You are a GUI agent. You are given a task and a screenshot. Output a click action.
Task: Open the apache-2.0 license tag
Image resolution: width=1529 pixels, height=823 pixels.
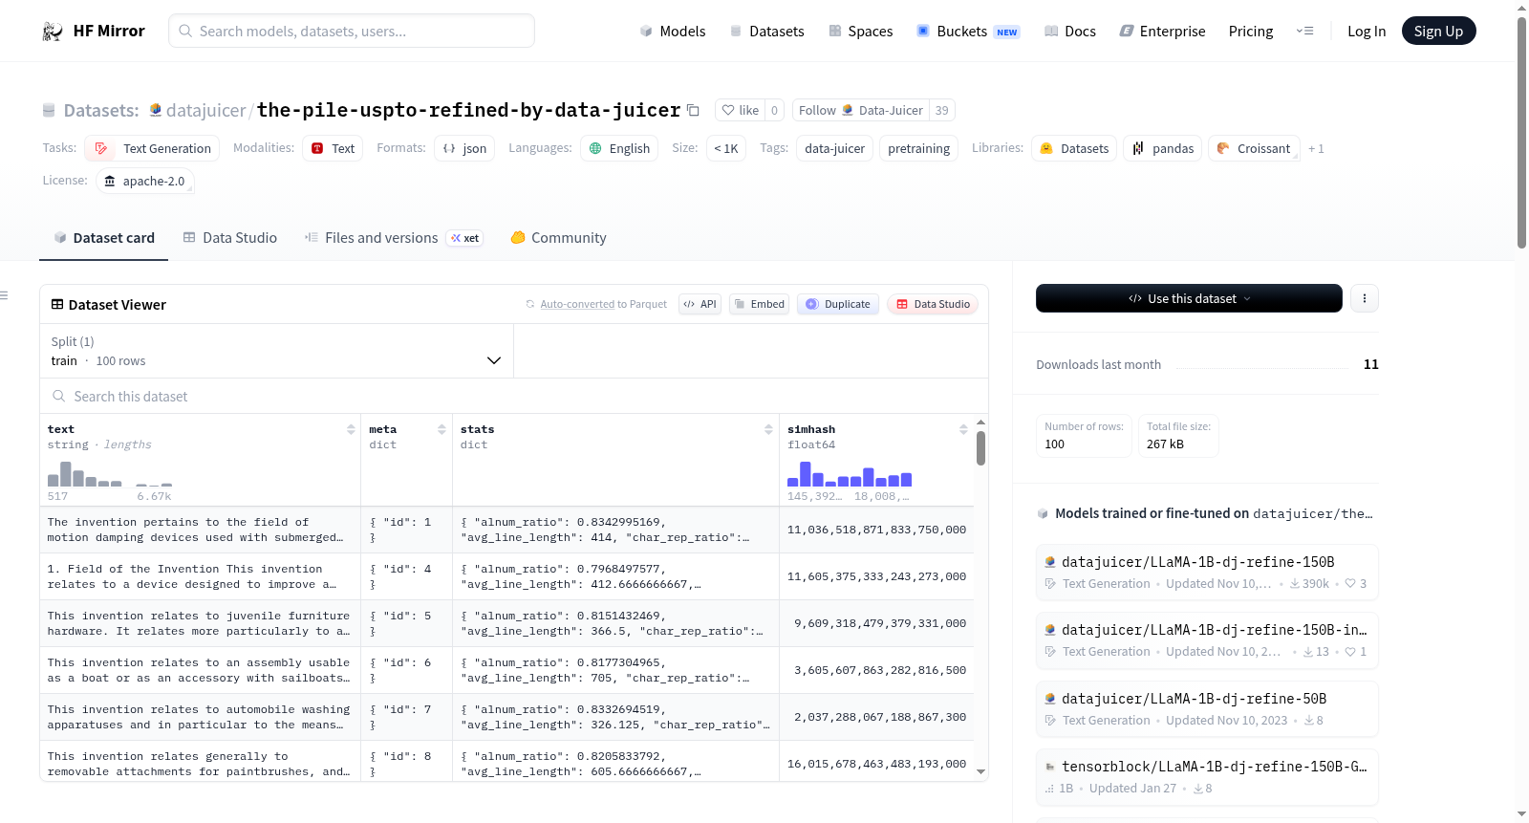[x=145, y=181]
